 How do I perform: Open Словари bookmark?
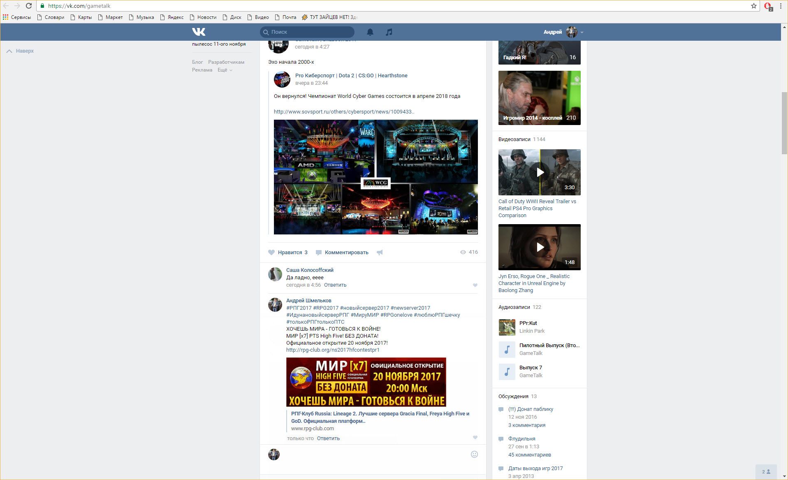click(51, 17)
